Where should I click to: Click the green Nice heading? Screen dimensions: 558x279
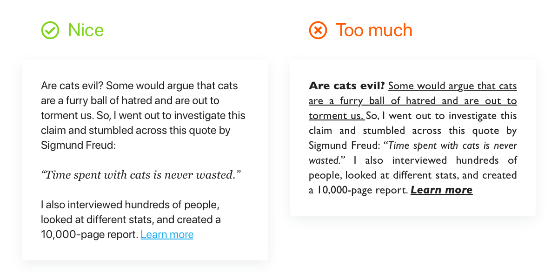[x=86, y=30]
